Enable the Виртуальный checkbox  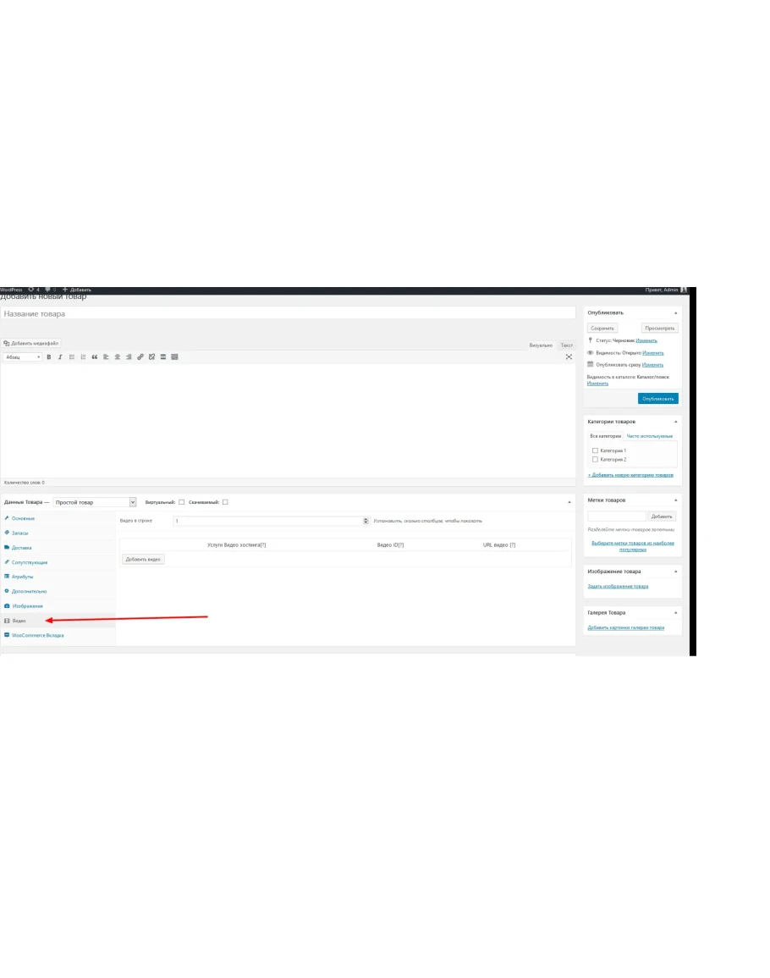click(x=182, y=502)
